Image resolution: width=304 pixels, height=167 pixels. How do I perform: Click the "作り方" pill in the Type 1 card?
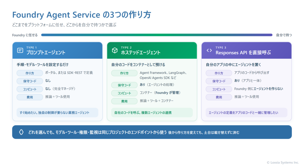pos(30,73)
